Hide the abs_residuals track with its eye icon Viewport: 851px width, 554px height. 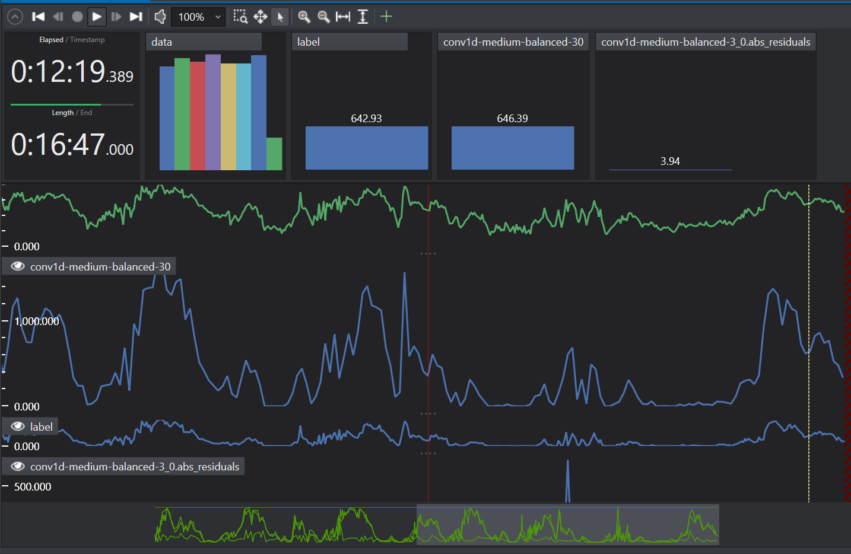pos(18,466)
